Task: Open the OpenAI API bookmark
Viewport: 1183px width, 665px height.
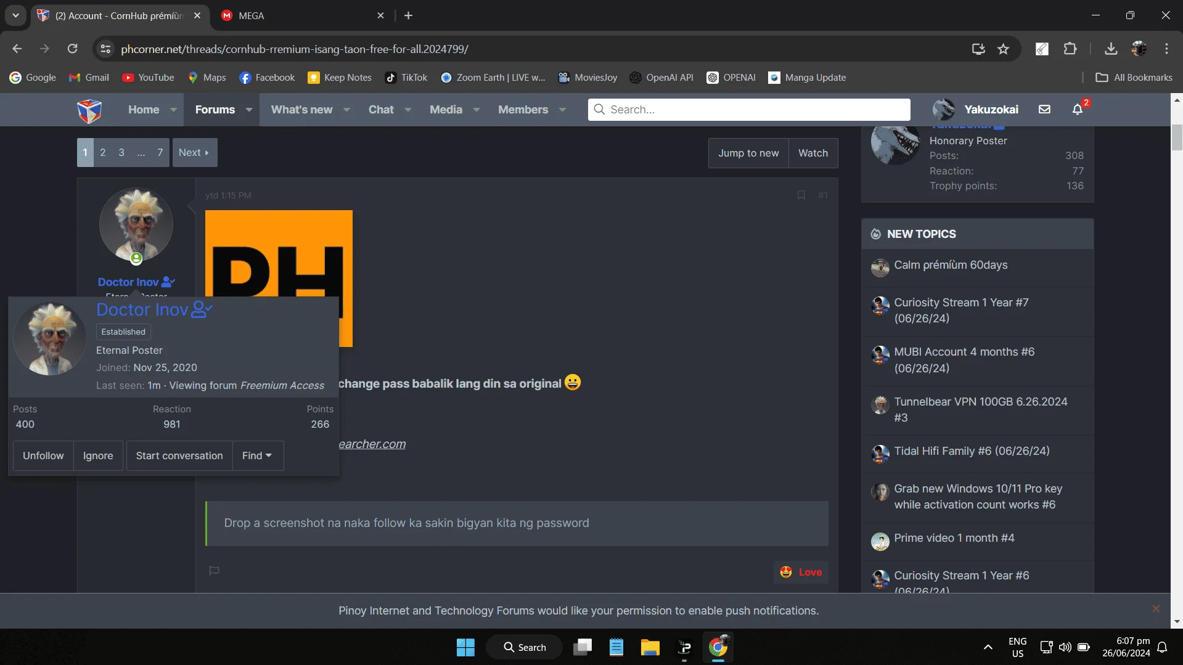Action: coord(661,78)
